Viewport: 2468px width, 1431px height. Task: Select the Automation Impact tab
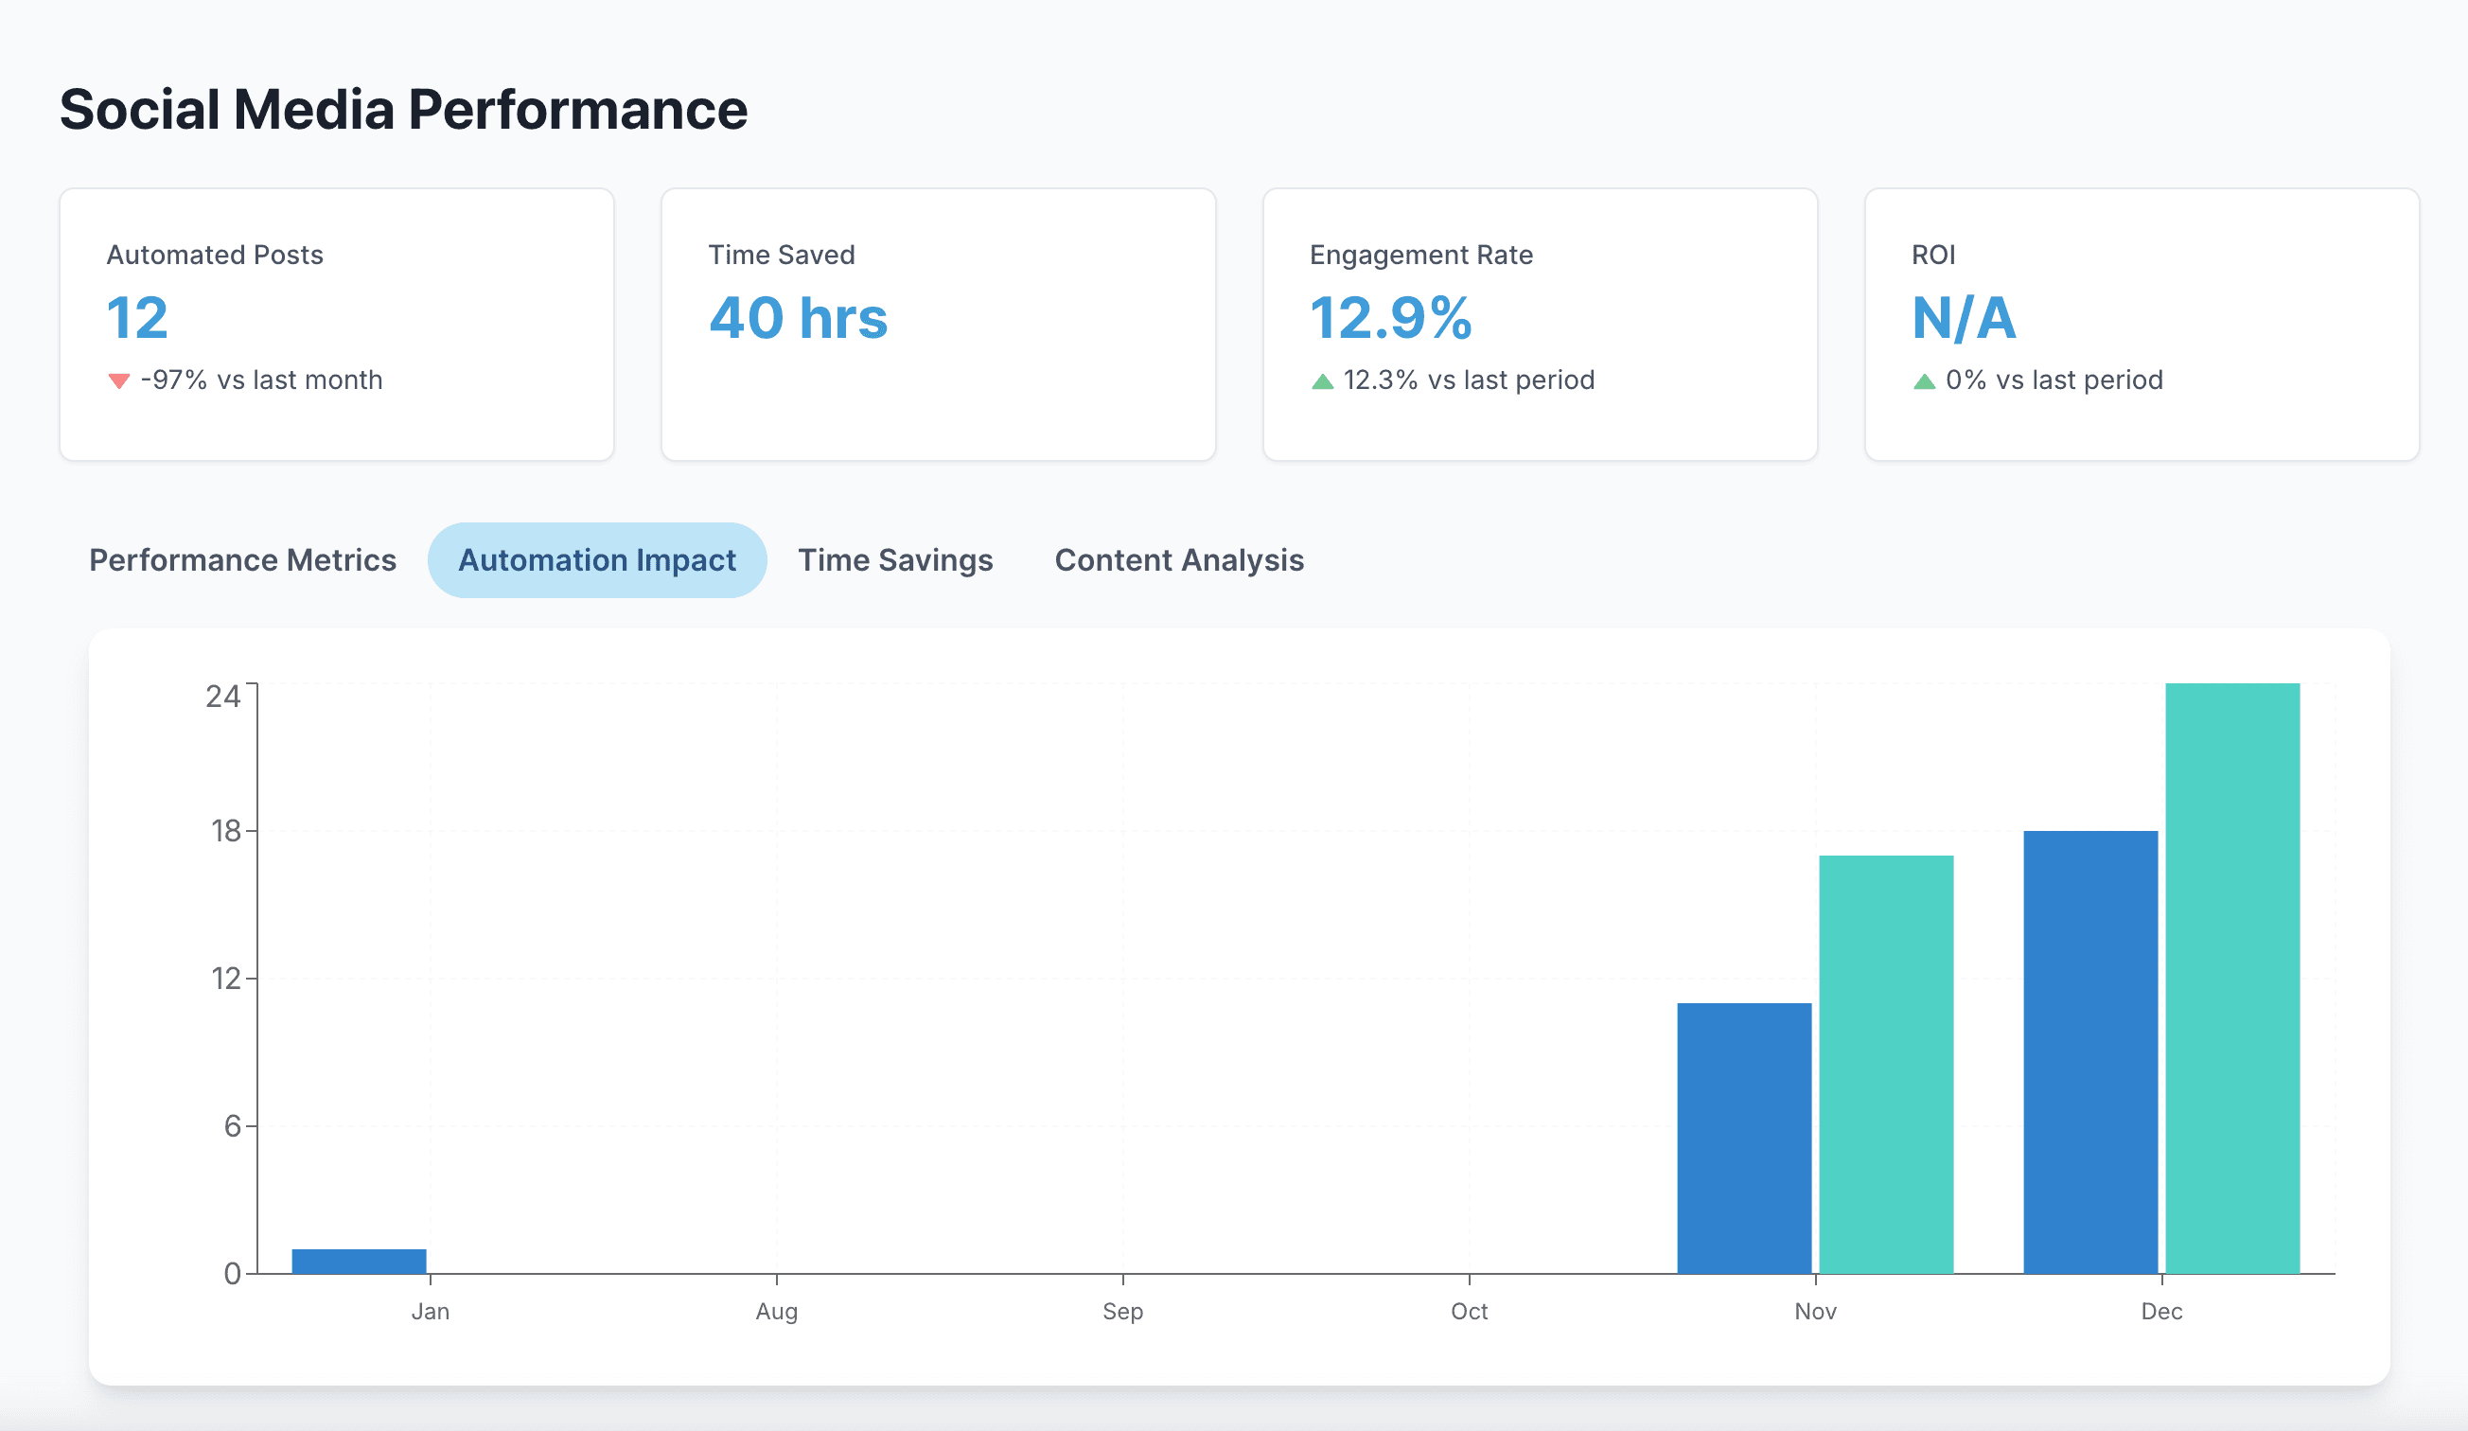(x=596, y=560)
